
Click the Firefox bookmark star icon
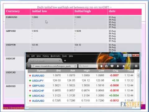102,66
